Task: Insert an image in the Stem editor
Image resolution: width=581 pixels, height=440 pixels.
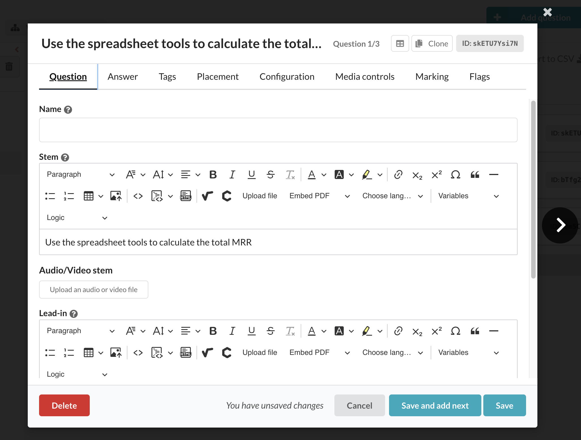Action: [116, 196]
